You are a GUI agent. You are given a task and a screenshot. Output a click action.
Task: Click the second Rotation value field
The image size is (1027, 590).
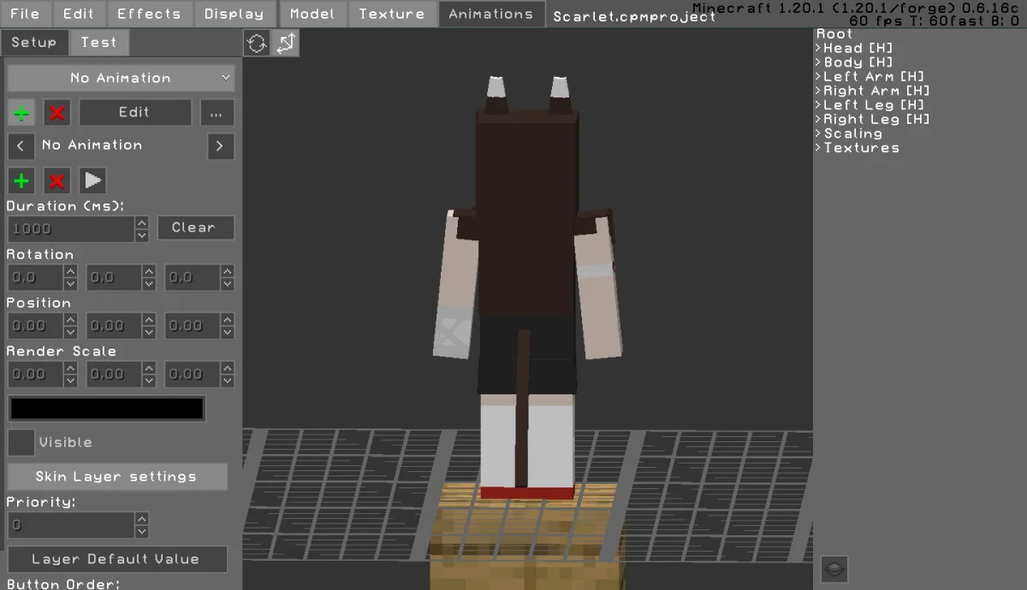(114, 278)
